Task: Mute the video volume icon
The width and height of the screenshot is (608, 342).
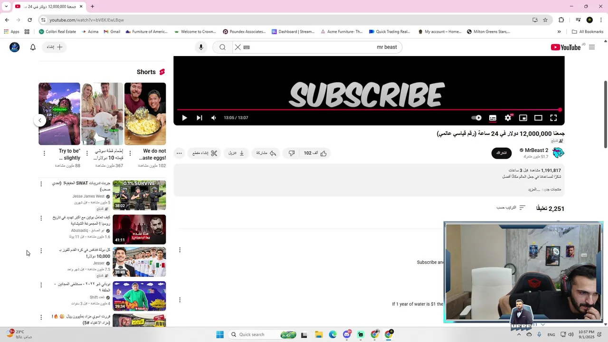Action: tap(214, 118)
